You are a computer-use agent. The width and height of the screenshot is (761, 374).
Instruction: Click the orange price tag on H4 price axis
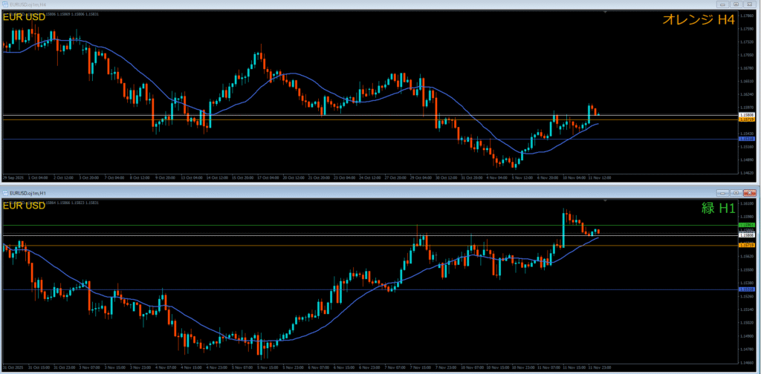[747, 119]
